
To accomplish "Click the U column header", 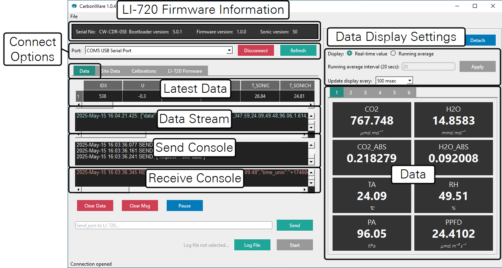I will pyautogui.click(x=142, y=85).
